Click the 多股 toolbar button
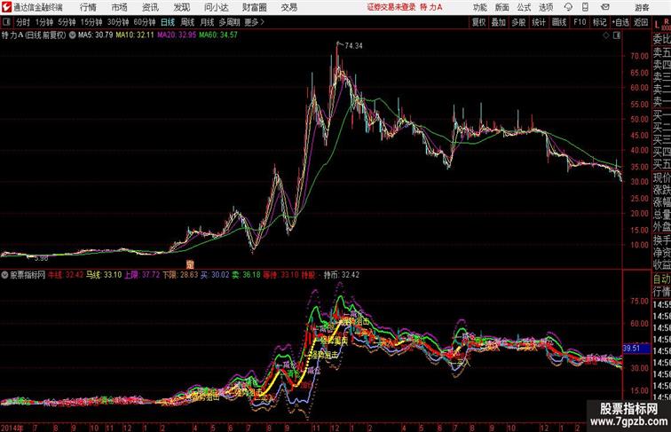Viewport: 671px width, 432px height. 518,22
